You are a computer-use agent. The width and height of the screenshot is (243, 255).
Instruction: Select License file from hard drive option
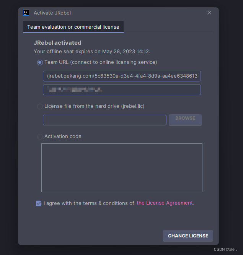tap(40, 106)
